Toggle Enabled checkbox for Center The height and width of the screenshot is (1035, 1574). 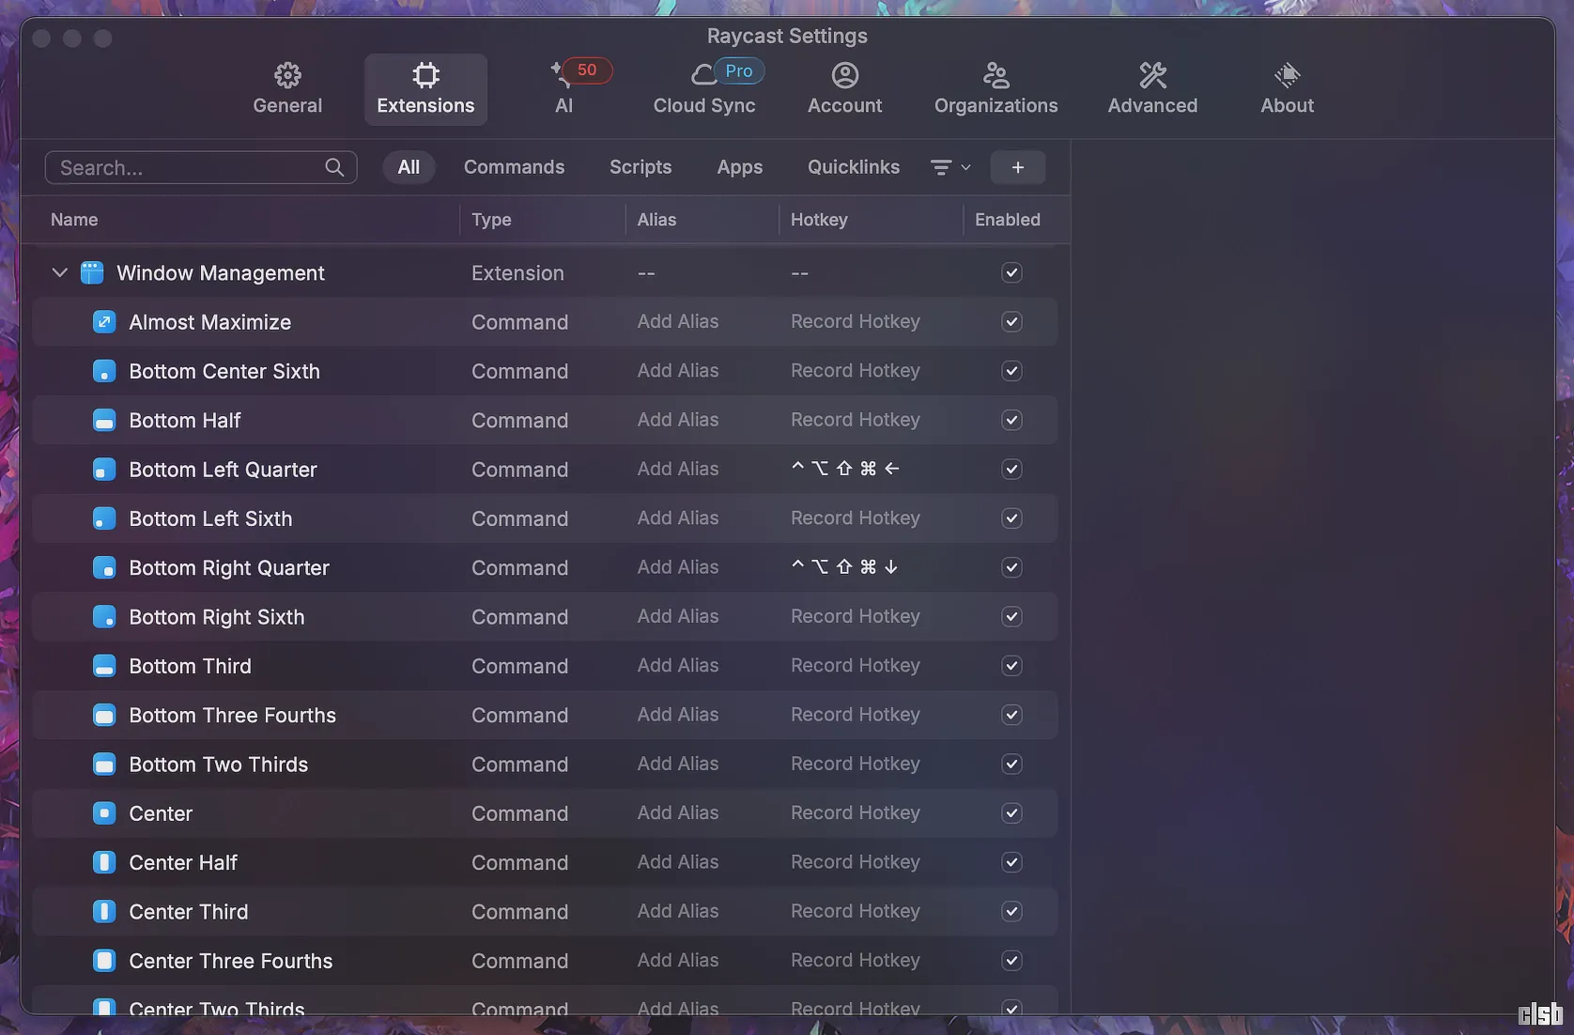tap(1011, 813)
